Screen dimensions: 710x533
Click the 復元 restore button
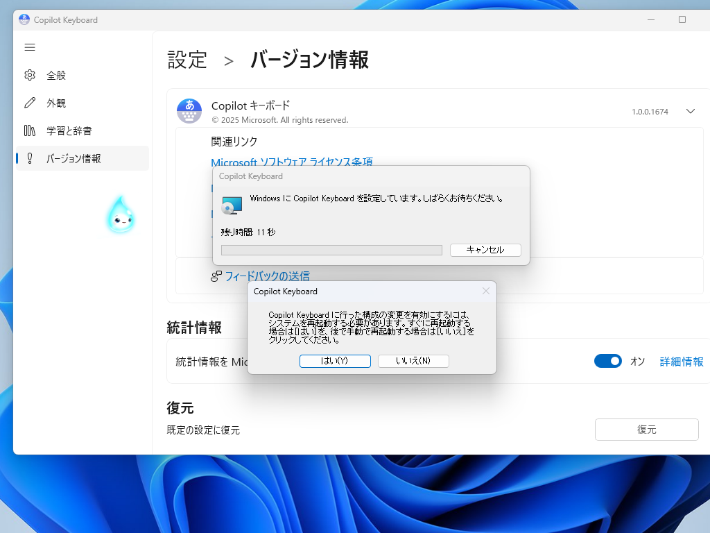click(646, 430)
